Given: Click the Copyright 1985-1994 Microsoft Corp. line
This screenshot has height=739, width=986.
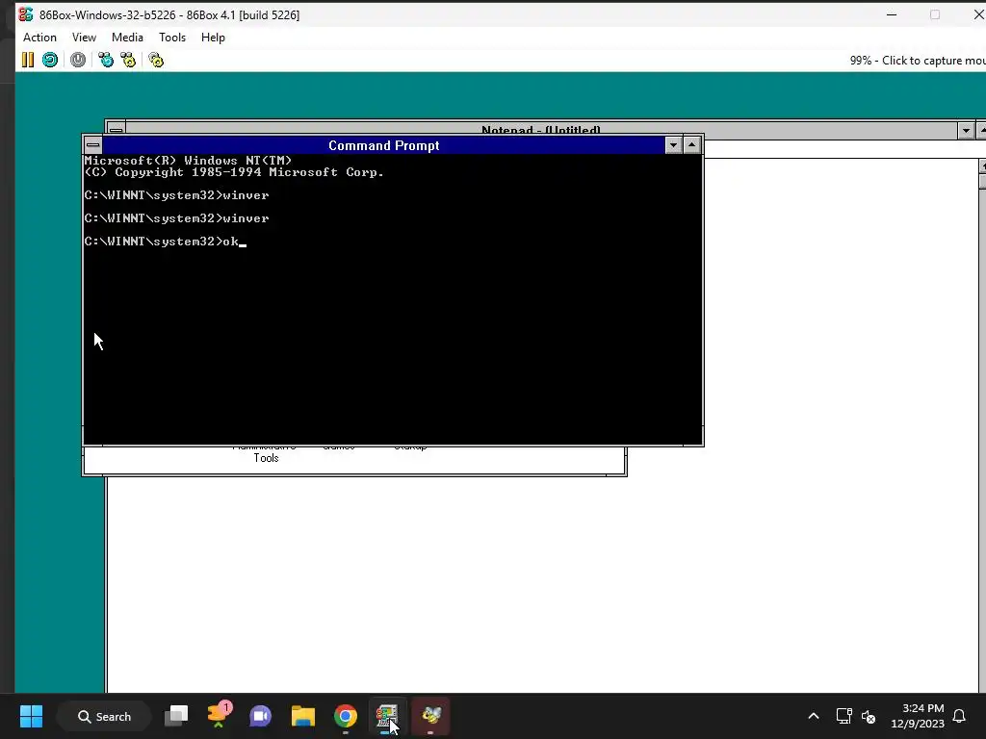Looking at the screenshot, I should 234,172.
